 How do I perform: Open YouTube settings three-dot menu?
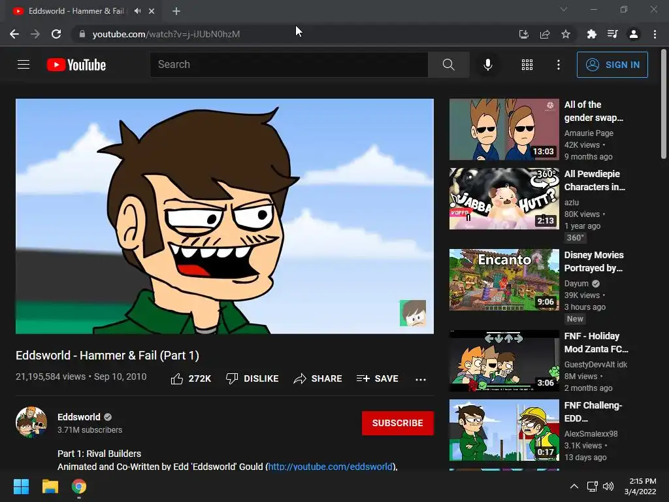click(x=558, y=65)
